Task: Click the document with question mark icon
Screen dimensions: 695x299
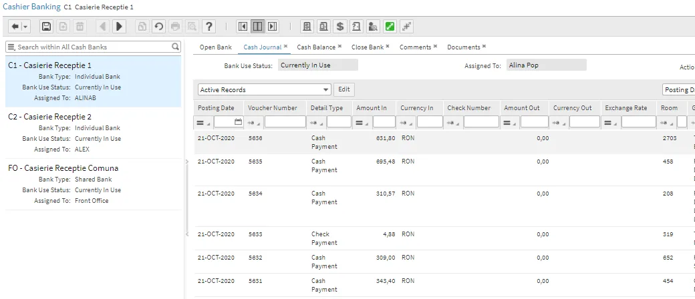Action: coord(356,27)
